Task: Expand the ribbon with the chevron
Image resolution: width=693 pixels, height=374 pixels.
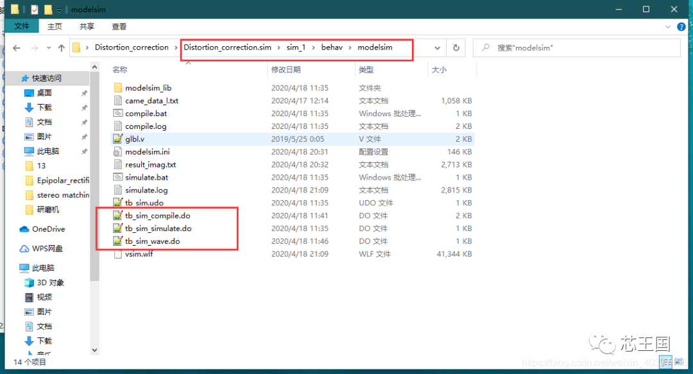Action: pos(668,26)
